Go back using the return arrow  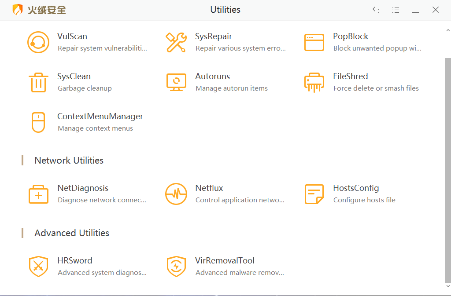point(376,10)
